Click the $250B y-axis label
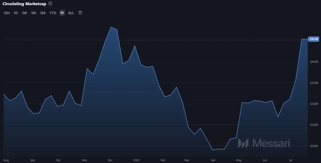The height and width of the screenshot is (163, 321). click(x=314, y=125)
